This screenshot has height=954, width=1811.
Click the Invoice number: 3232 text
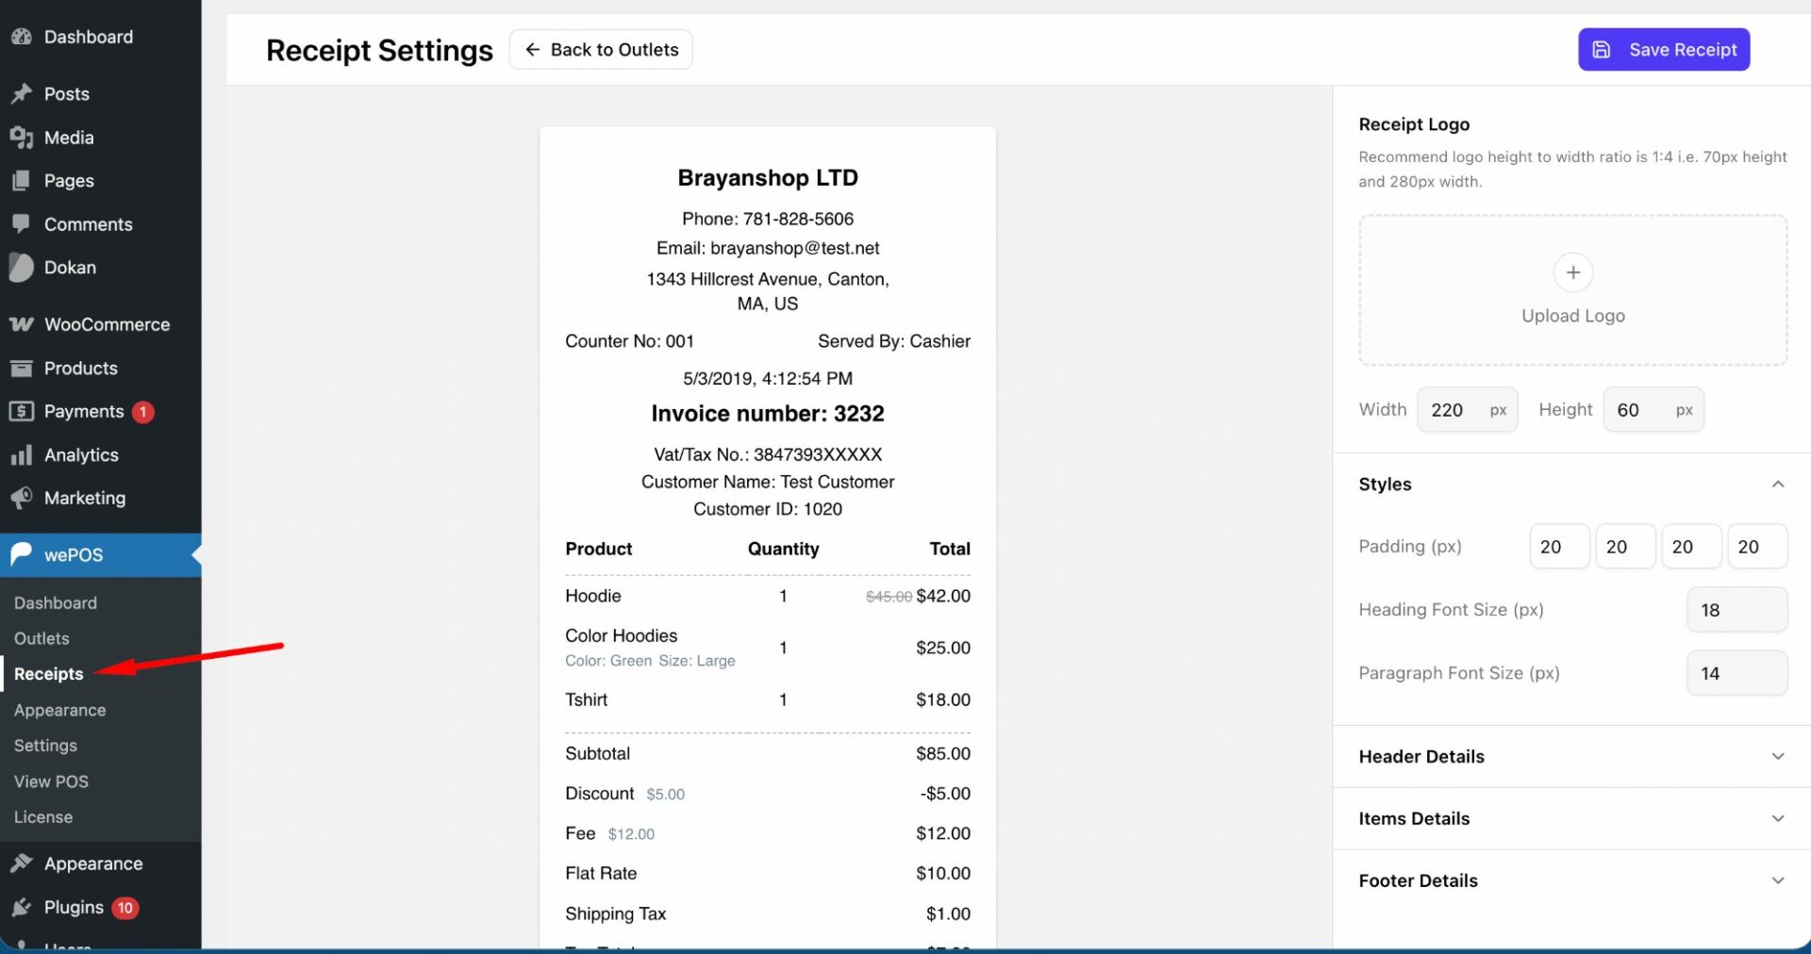(768, 414)
